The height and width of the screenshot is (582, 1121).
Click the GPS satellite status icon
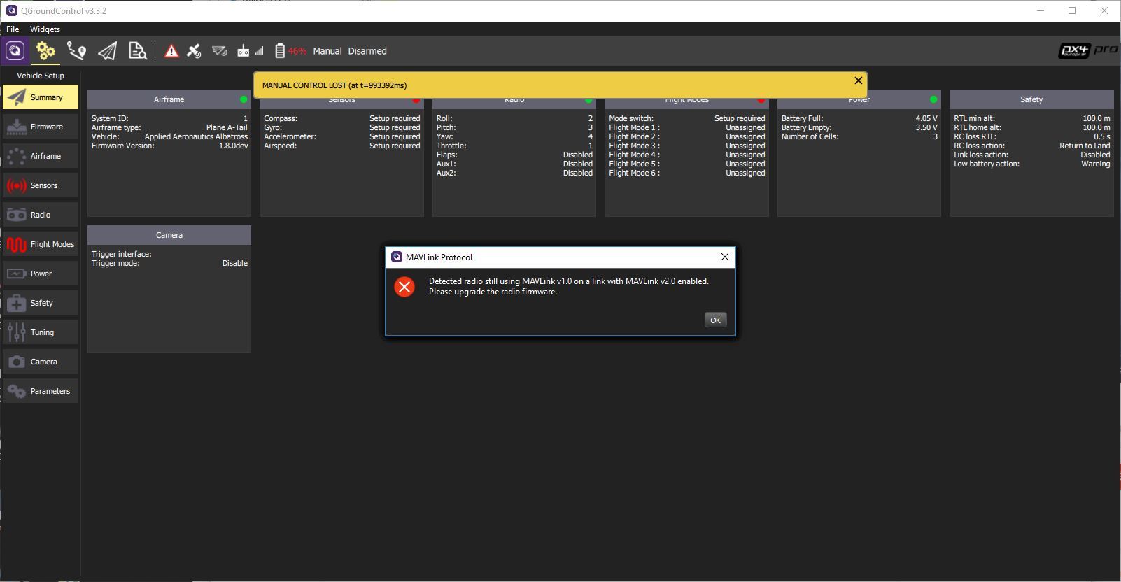[194, 51]
